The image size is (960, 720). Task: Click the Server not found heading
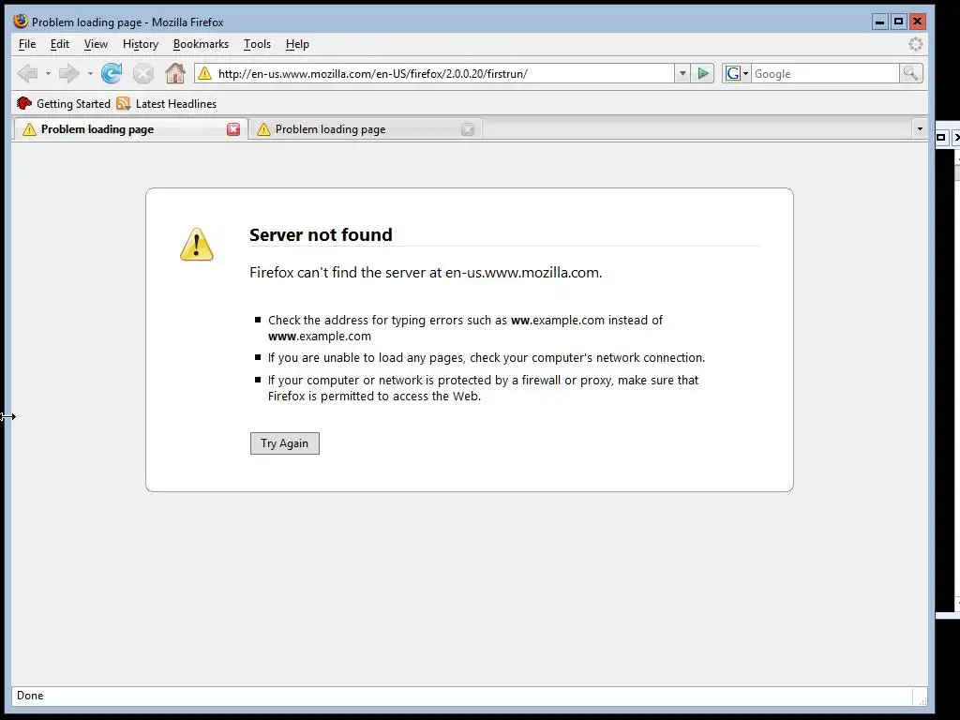click(x=321, y=234)
